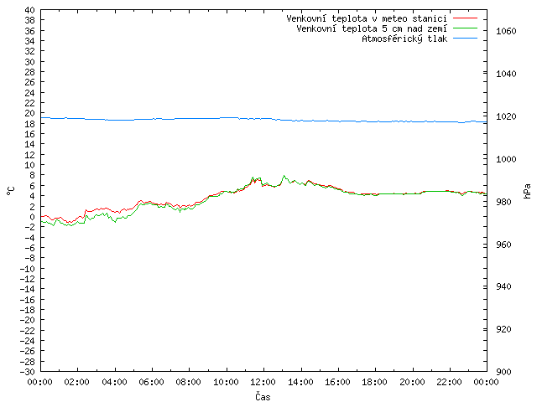
Task: Click the '16:00' time axis label
Action: (337, 382)
